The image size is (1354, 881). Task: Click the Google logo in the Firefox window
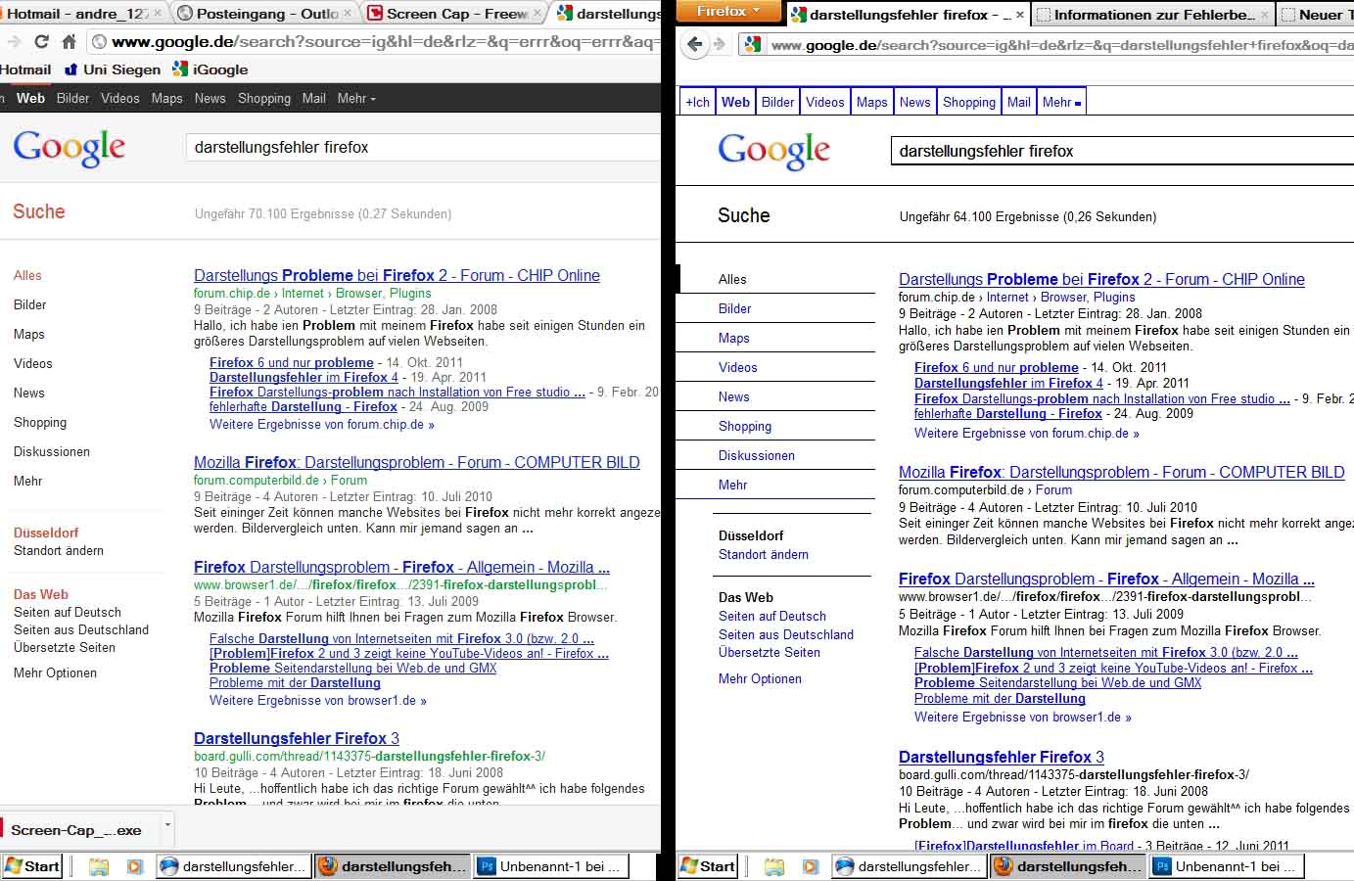[774, 152]
